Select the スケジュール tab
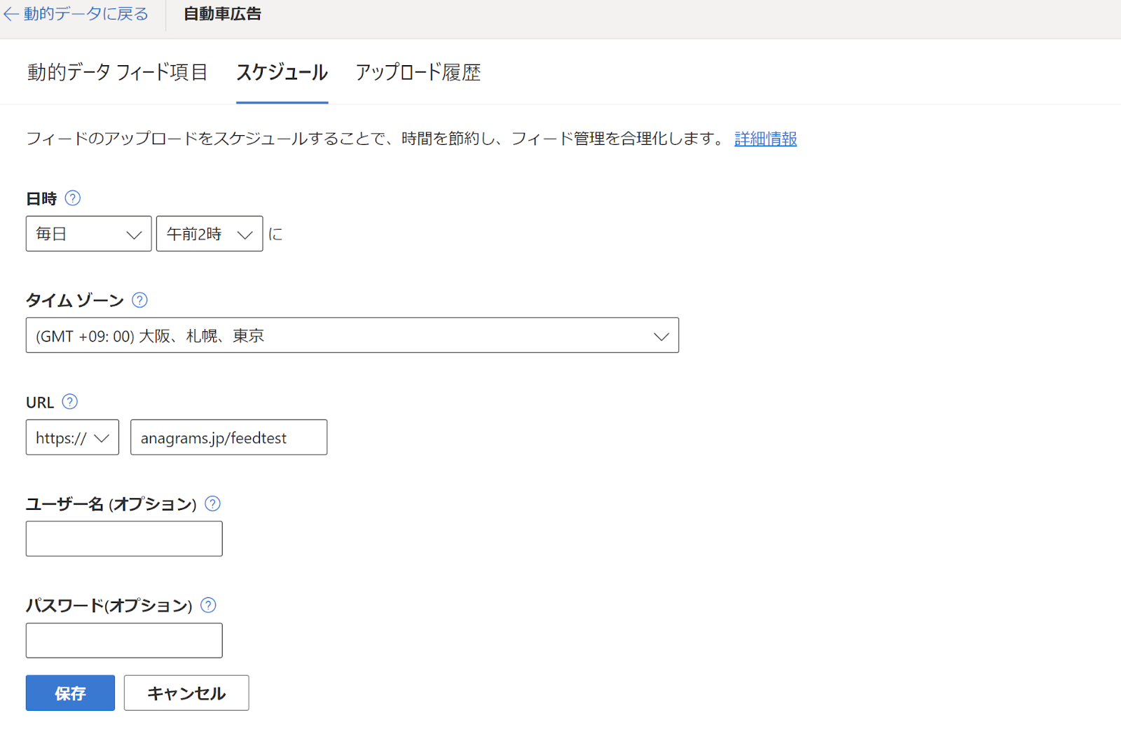This screenshot has height=736, width=1121. click(x=282, y=72)
